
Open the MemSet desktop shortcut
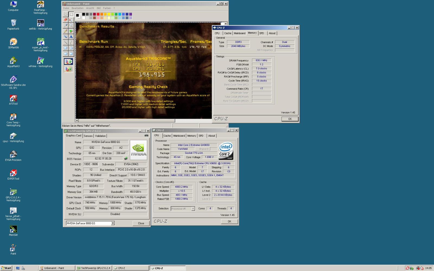pyautogui.click(x=13, y=231)
